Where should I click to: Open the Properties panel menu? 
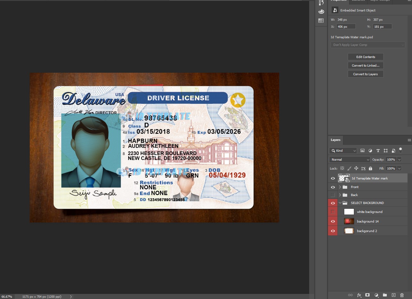(409, 1)
